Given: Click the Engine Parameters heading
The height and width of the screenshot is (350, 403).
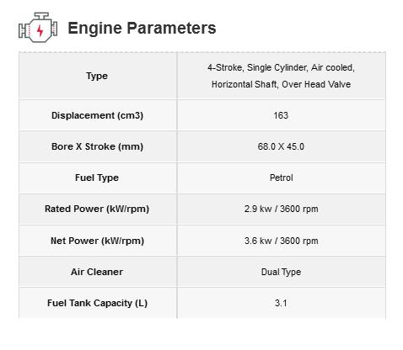Looking at the screenshot, I should (142, 28).
